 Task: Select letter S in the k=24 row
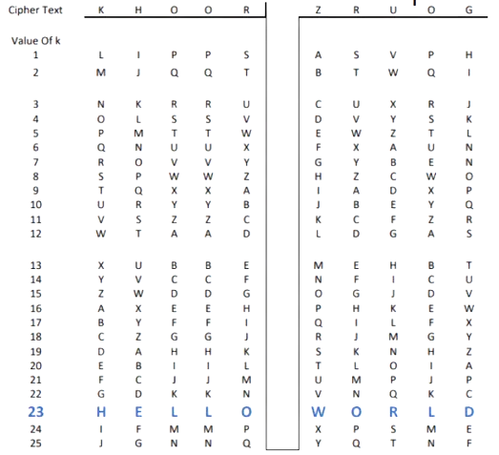coord(393,429)
